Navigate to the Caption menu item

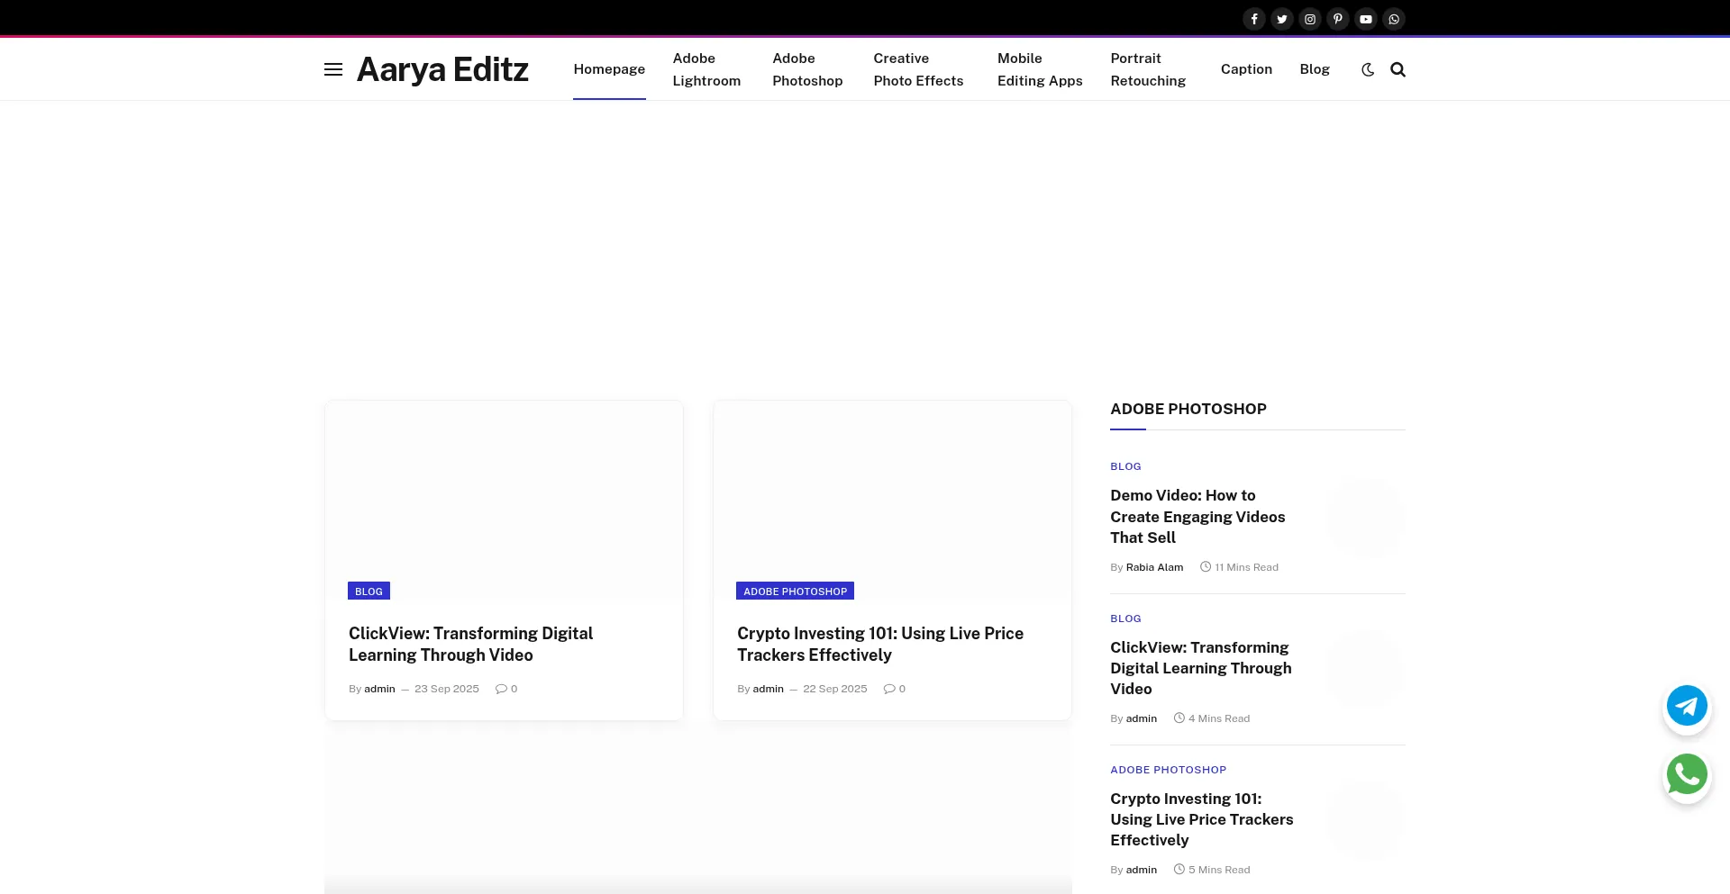(1246, 69)
